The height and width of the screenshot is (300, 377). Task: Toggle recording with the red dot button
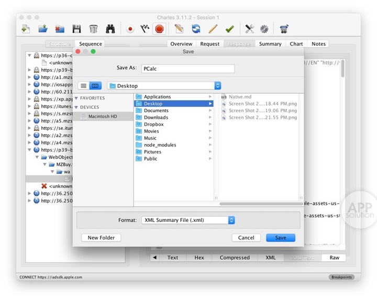tap(130, 29)
